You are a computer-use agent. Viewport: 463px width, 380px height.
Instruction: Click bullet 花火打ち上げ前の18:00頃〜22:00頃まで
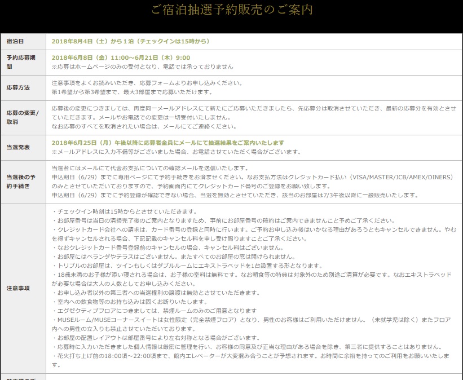pyautogui.click(x=250, y=360)
